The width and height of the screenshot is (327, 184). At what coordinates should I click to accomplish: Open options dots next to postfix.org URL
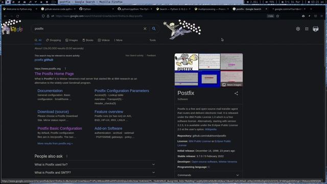coord(65,68)
